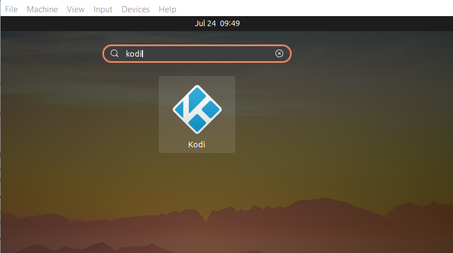Viewport: 453px width, 253px height.
Task: Open the Devices menu
Action: pos(135,9)
